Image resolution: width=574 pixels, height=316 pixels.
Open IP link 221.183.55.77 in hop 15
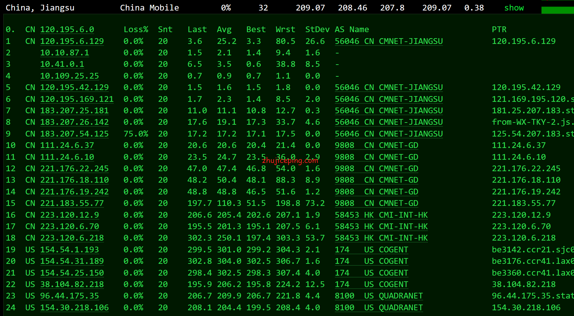72,203
